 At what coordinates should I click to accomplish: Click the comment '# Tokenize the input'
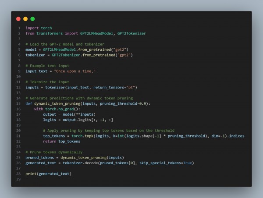click(x=47, y=82)
